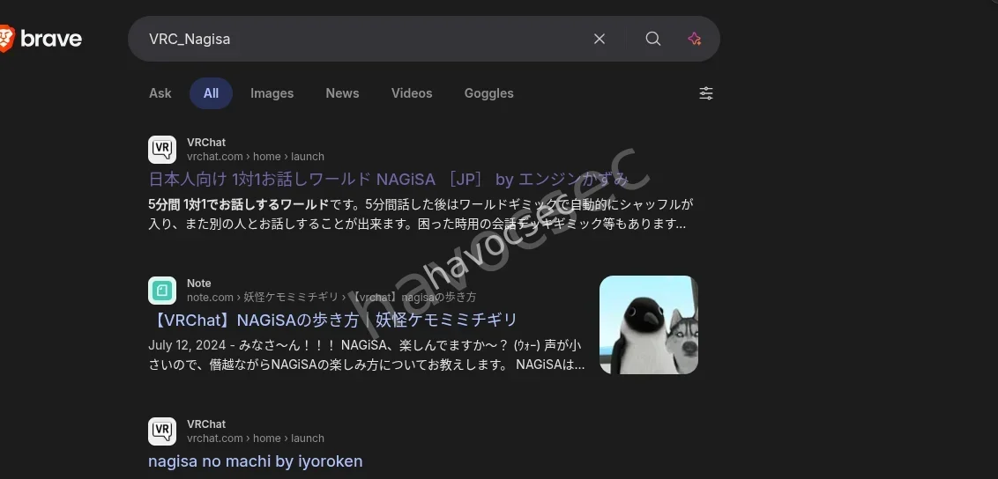Submit search with the magnifier icon
The width and height of the screenshot is (998, 479).
click(653, 39)
